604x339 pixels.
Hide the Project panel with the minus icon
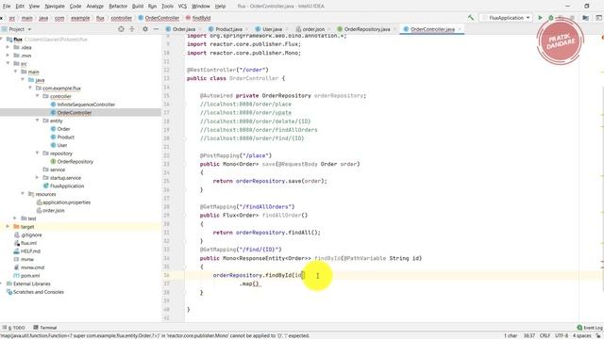click(x=156, y=29)
